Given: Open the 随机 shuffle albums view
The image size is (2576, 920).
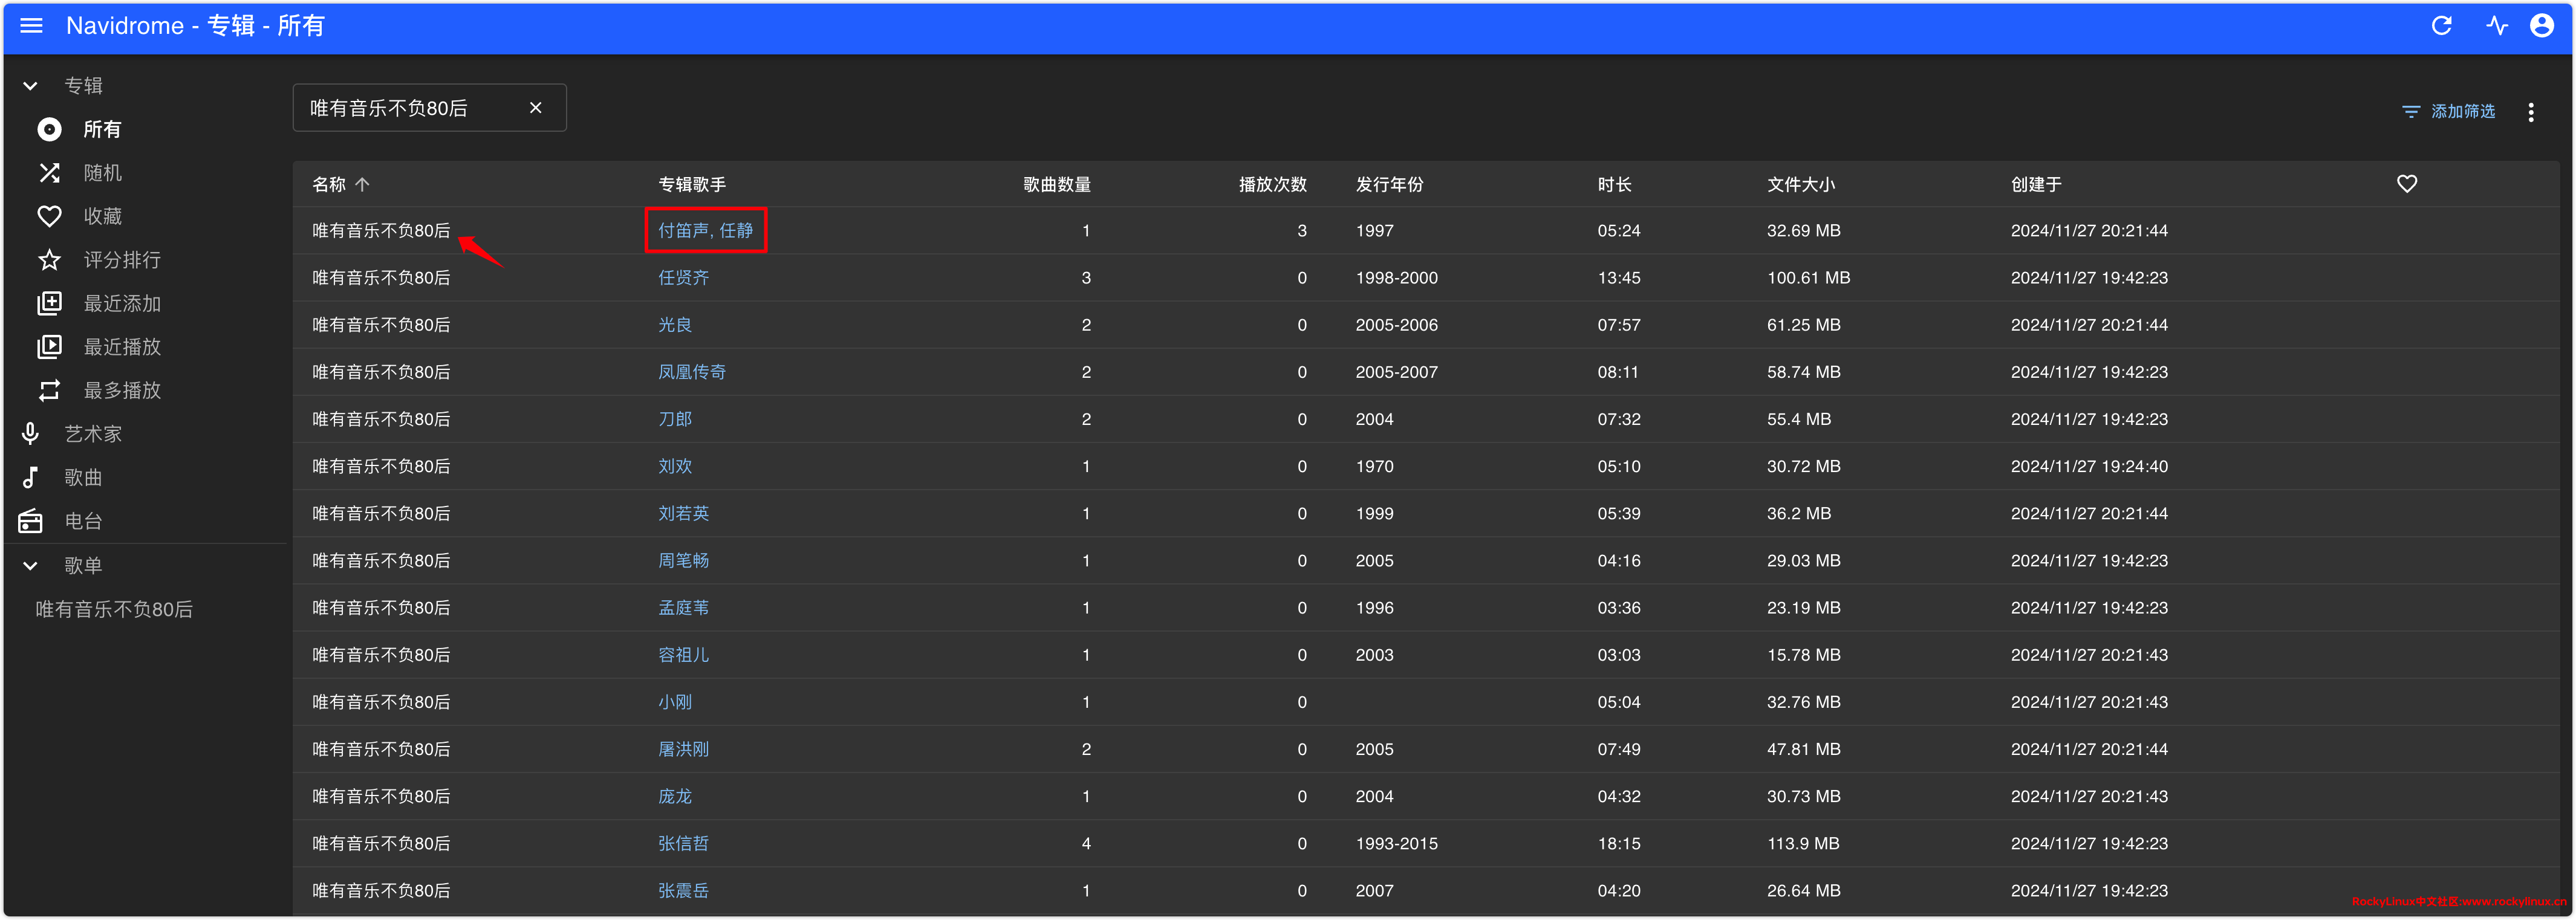Looking at the screenshot, I should point(102,173).
